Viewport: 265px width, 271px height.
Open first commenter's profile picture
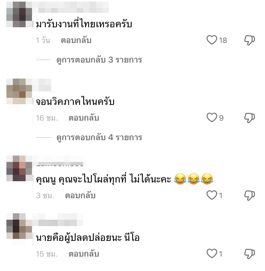tap(19, 14)
